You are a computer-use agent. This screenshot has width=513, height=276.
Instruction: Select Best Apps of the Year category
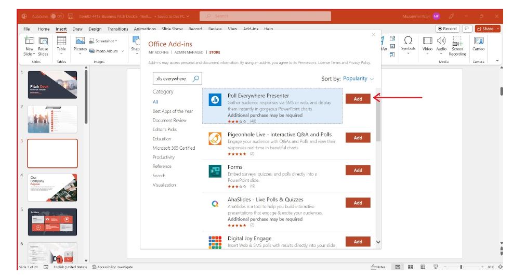coord(173,111)
